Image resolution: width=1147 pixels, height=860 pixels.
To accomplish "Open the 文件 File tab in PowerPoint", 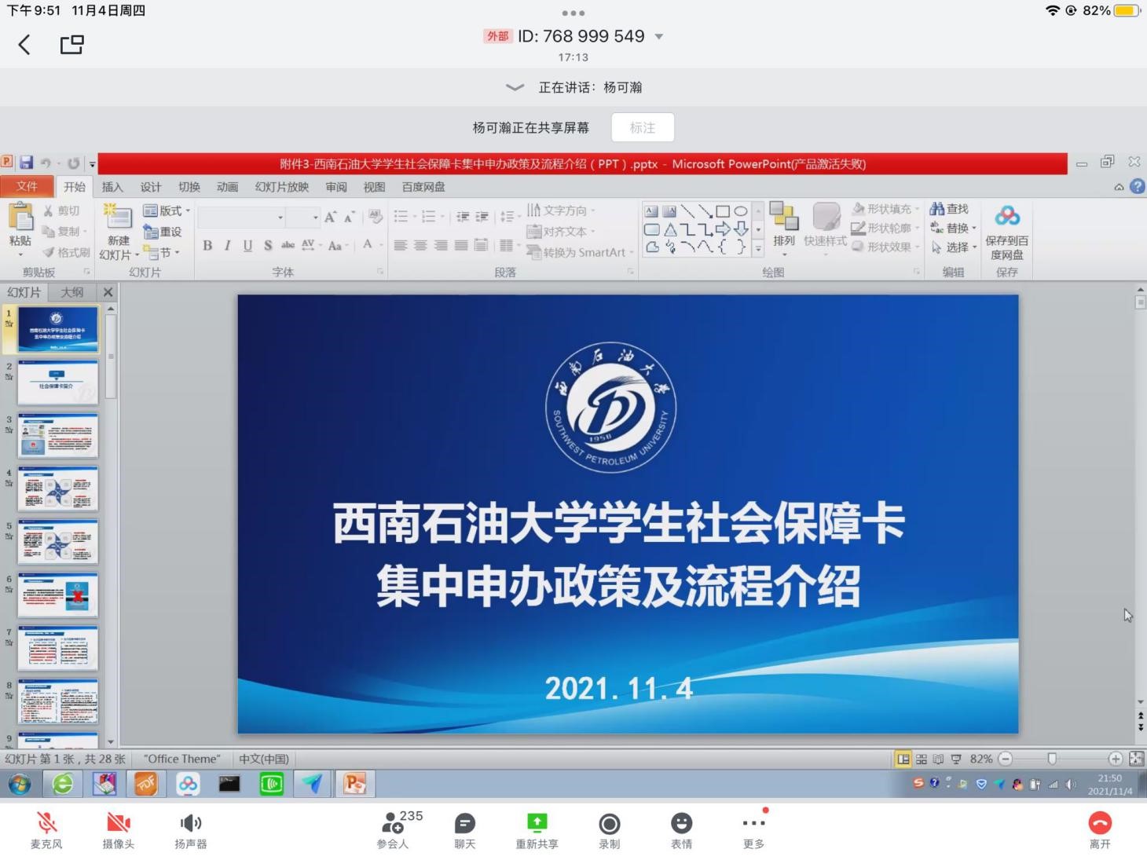I will (27, 186).
